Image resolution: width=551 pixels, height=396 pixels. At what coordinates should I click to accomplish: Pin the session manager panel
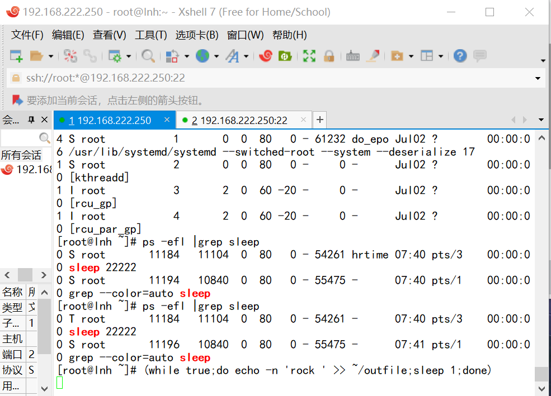tap(31, 120)
